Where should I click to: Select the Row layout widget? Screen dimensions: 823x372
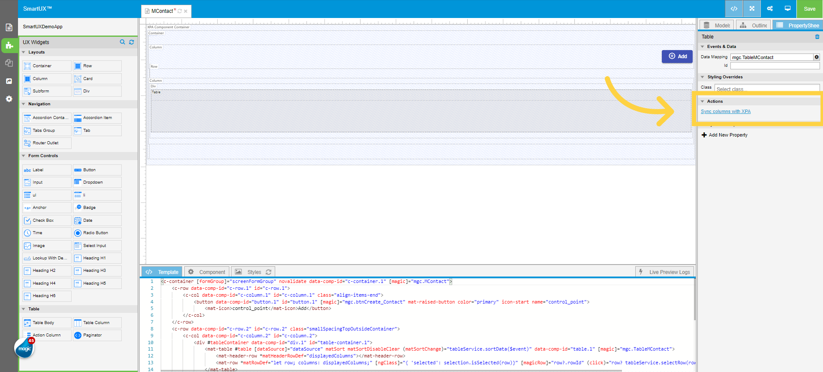tap(97, 66)
